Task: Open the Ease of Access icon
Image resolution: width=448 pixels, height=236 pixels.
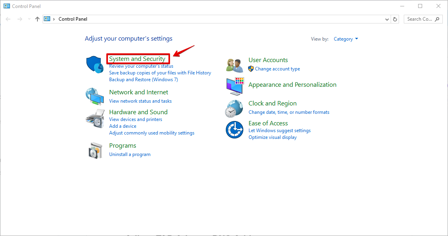Action: [234, 130]
